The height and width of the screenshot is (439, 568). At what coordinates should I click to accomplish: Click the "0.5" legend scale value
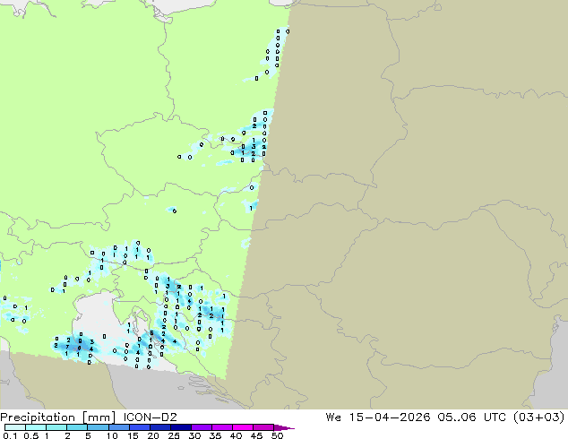(x=31, y=435)
